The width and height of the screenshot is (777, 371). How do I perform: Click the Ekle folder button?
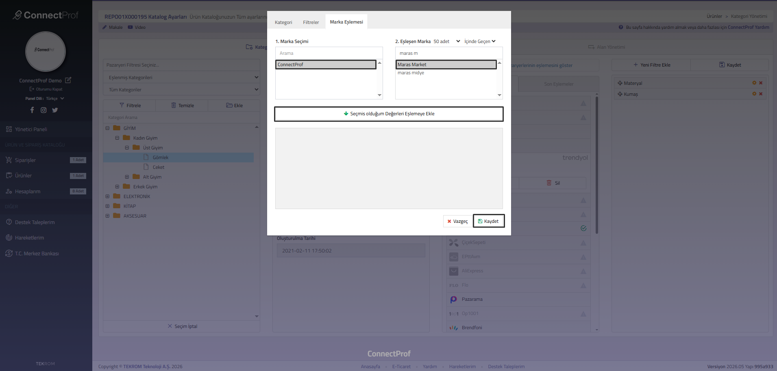(x=234, y=106)
